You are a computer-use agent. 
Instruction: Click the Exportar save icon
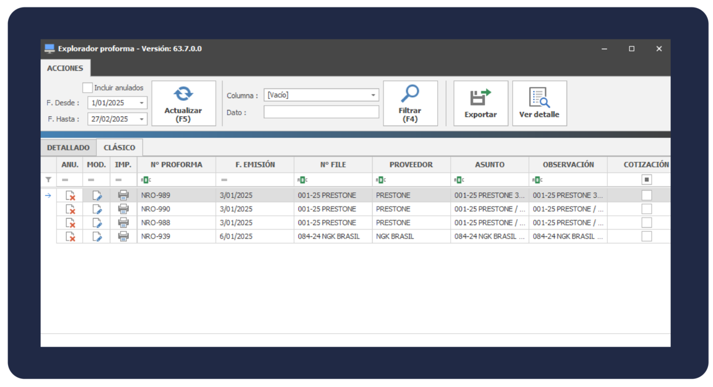(x=480, y=96)
